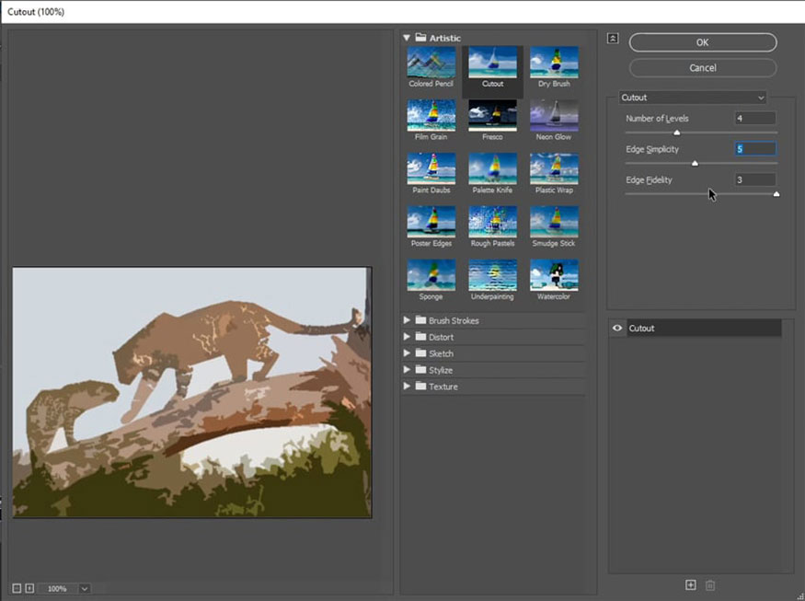
Task: Expand the Texture filter folder
Action: point(407,386)
